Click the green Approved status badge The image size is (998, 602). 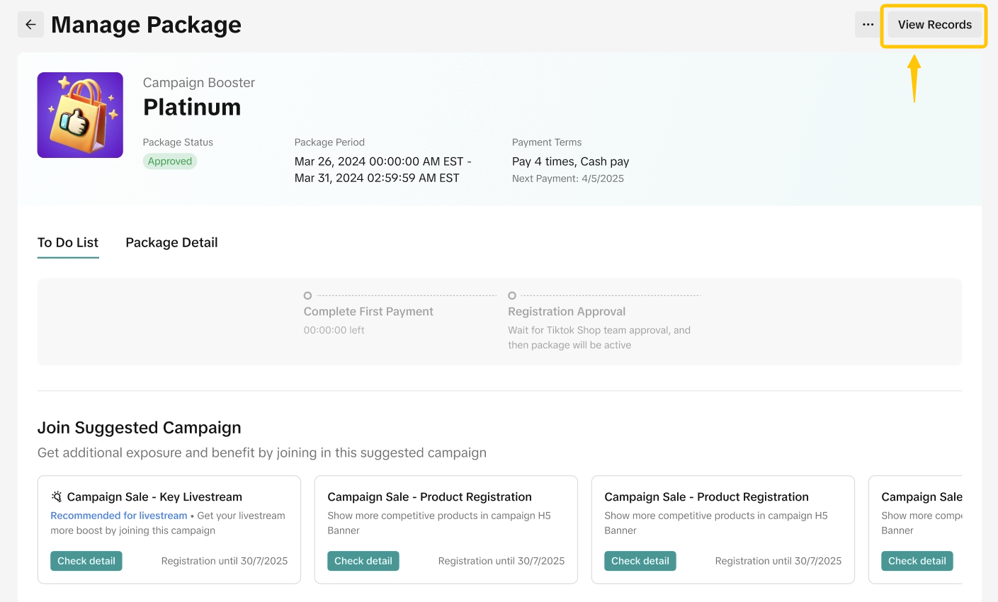(170, 161)
